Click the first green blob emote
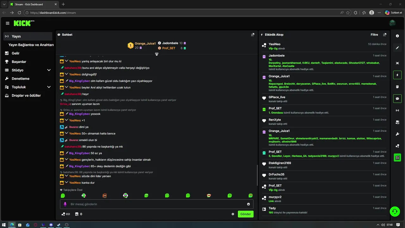 click(63, 196)
